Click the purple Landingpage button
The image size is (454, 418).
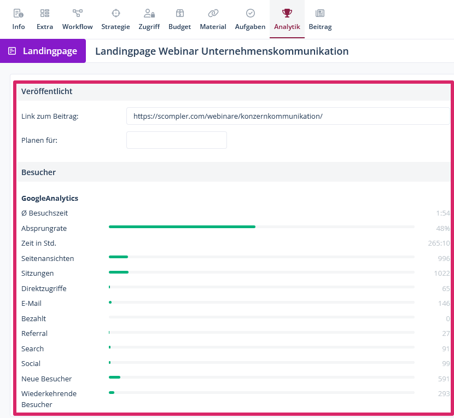[x=43, y=51]
